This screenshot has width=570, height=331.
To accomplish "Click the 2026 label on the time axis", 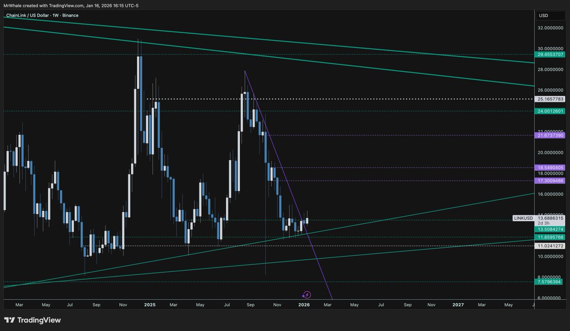I will click(x=304, y=305).
